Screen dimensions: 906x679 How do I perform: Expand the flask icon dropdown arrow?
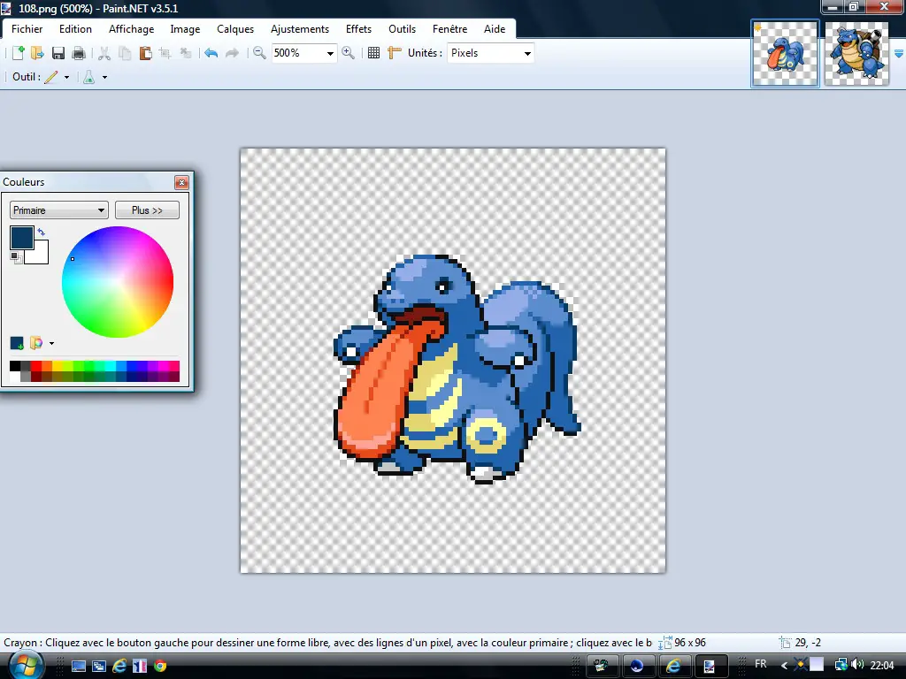[x=104, y=77]
